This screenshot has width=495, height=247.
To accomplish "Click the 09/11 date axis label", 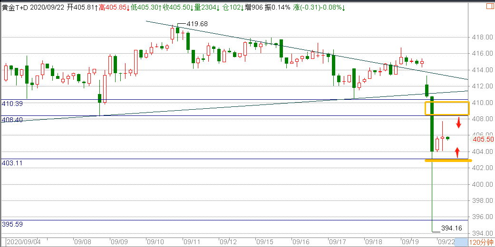I will [x=192, y=242].
